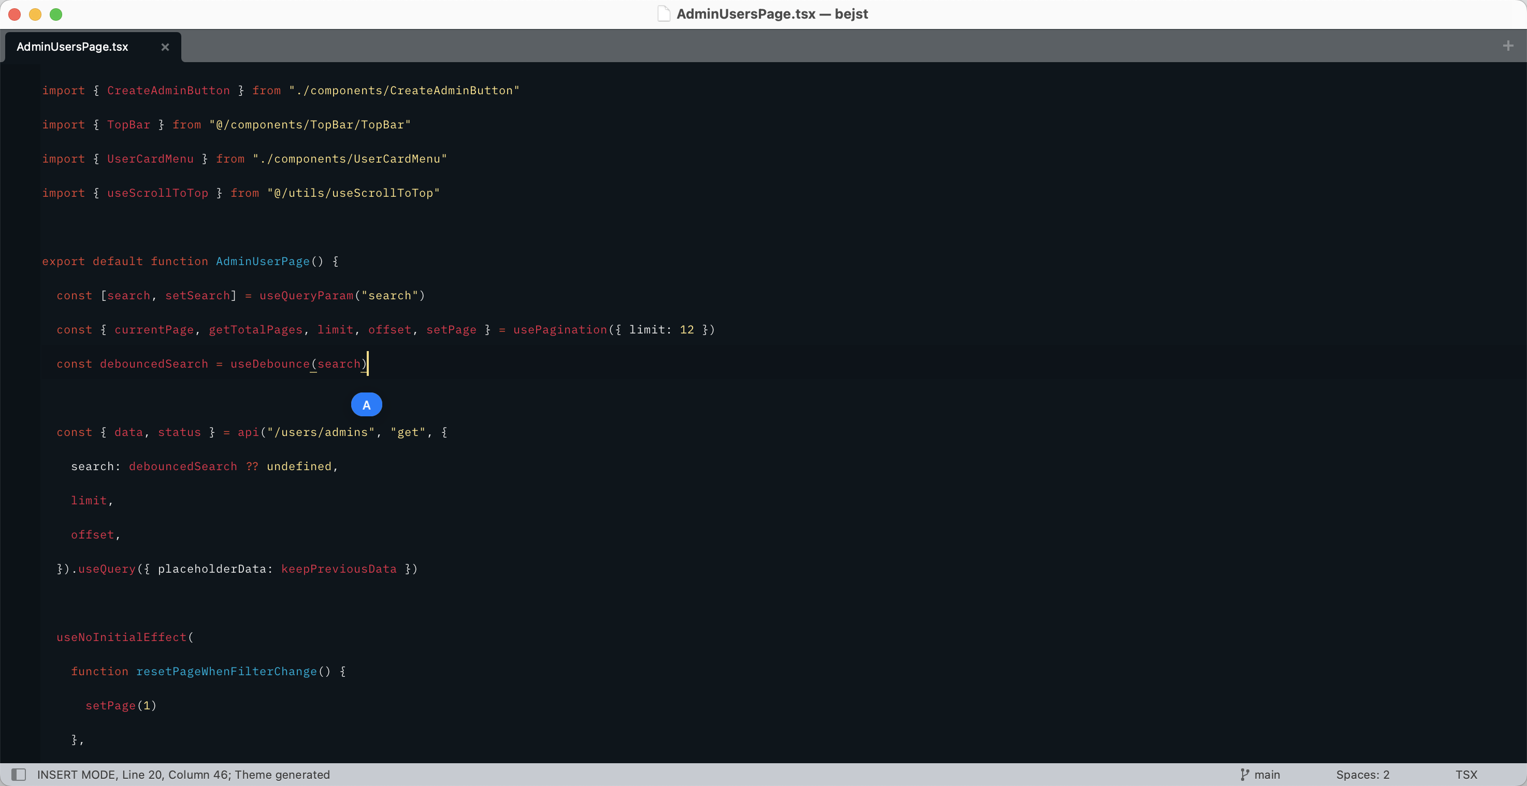Toggle the sidebar from status bar icon

[x=19, y=774]
